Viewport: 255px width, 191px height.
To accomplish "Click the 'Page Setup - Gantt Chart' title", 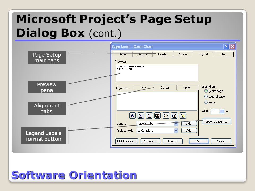I will pos(132,47).
